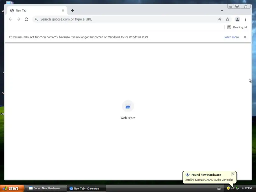Maximize the Chromium window
This screenshot has height=192, width=256.
coord(237,6)
